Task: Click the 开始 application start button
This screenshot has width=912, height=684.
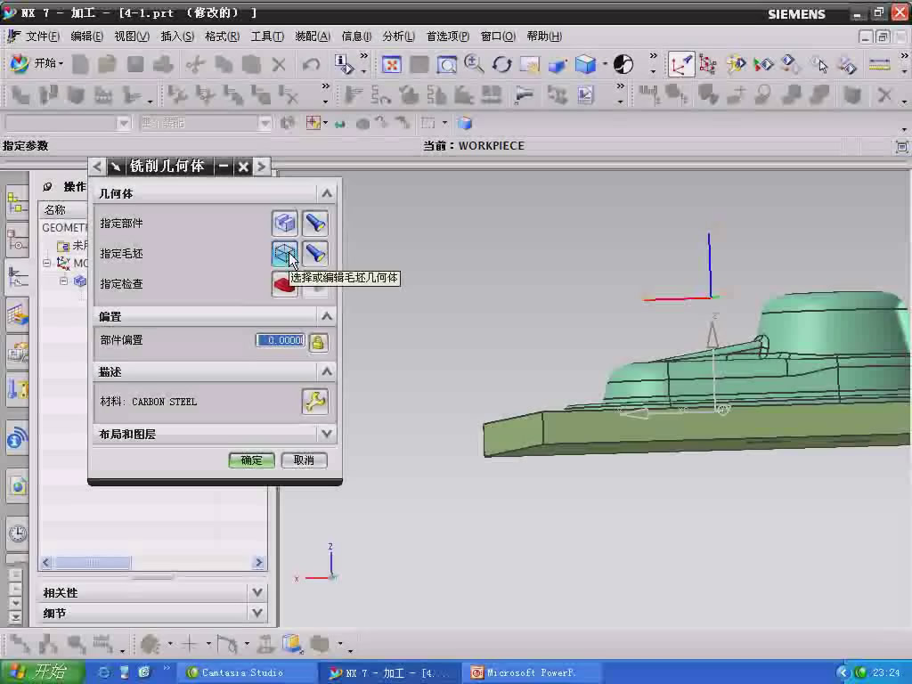Action: (x=37, y=63)
